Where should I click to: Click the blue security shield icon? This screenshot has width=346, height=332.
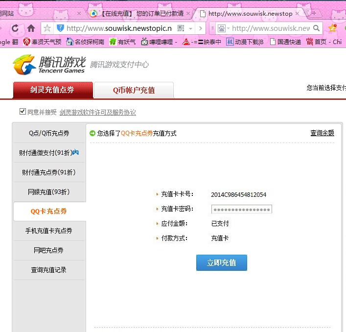(x=60, y=28)
